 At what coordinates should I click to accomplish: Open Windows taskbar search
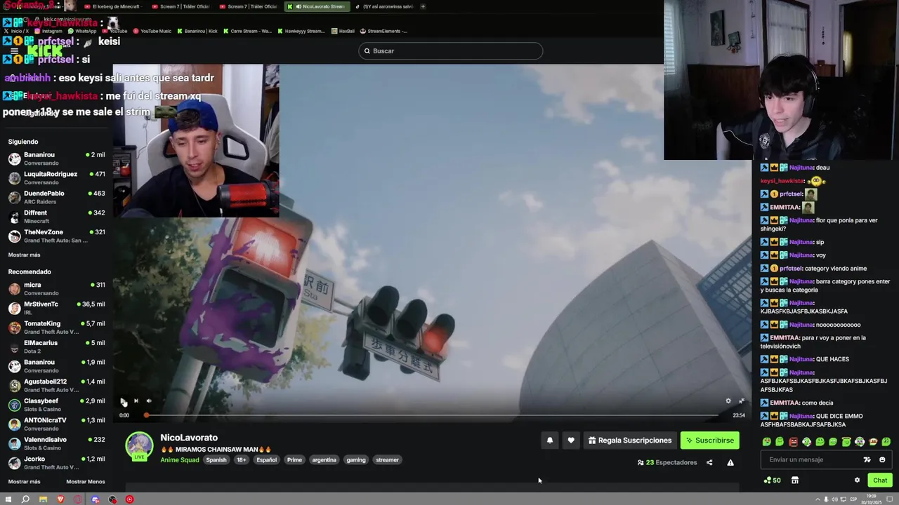coord(25,499)
